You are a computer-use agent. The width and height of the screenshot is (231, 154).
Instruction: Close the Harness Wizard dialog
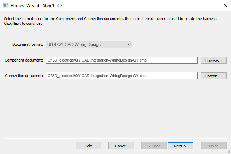coord(225,5)
